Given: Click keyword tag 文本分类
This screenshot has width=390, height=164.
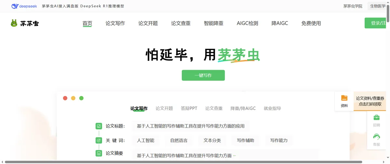Looking at the screenshot, I should tap(212, 141).
